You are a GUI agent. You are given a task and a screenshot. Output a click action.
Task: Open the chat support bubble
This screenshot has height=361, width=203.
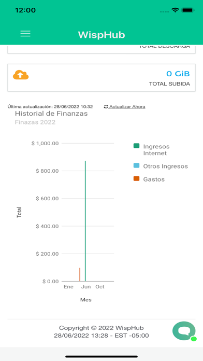[x=184, y=331]
